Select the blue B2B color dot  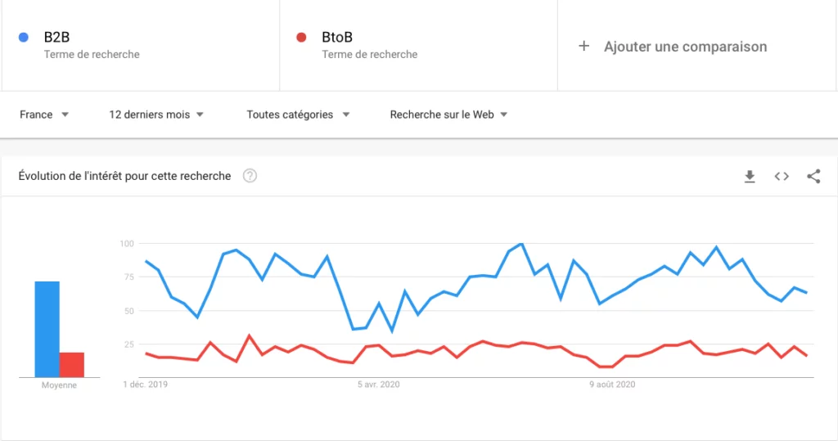coord(24,37)
